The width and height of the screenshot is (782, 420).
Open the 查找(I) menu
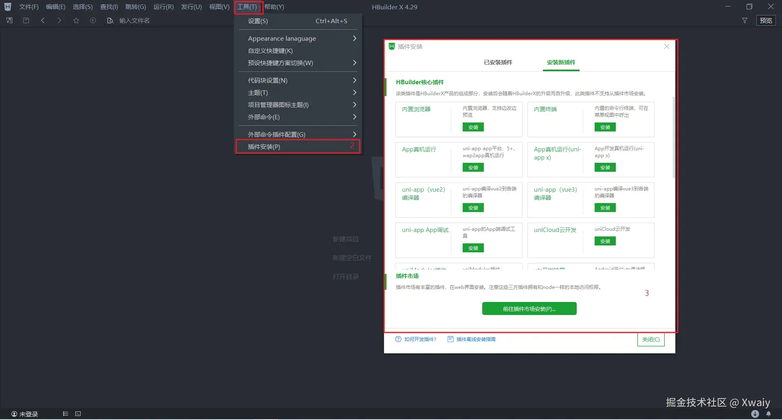click(x=109, y=7)
